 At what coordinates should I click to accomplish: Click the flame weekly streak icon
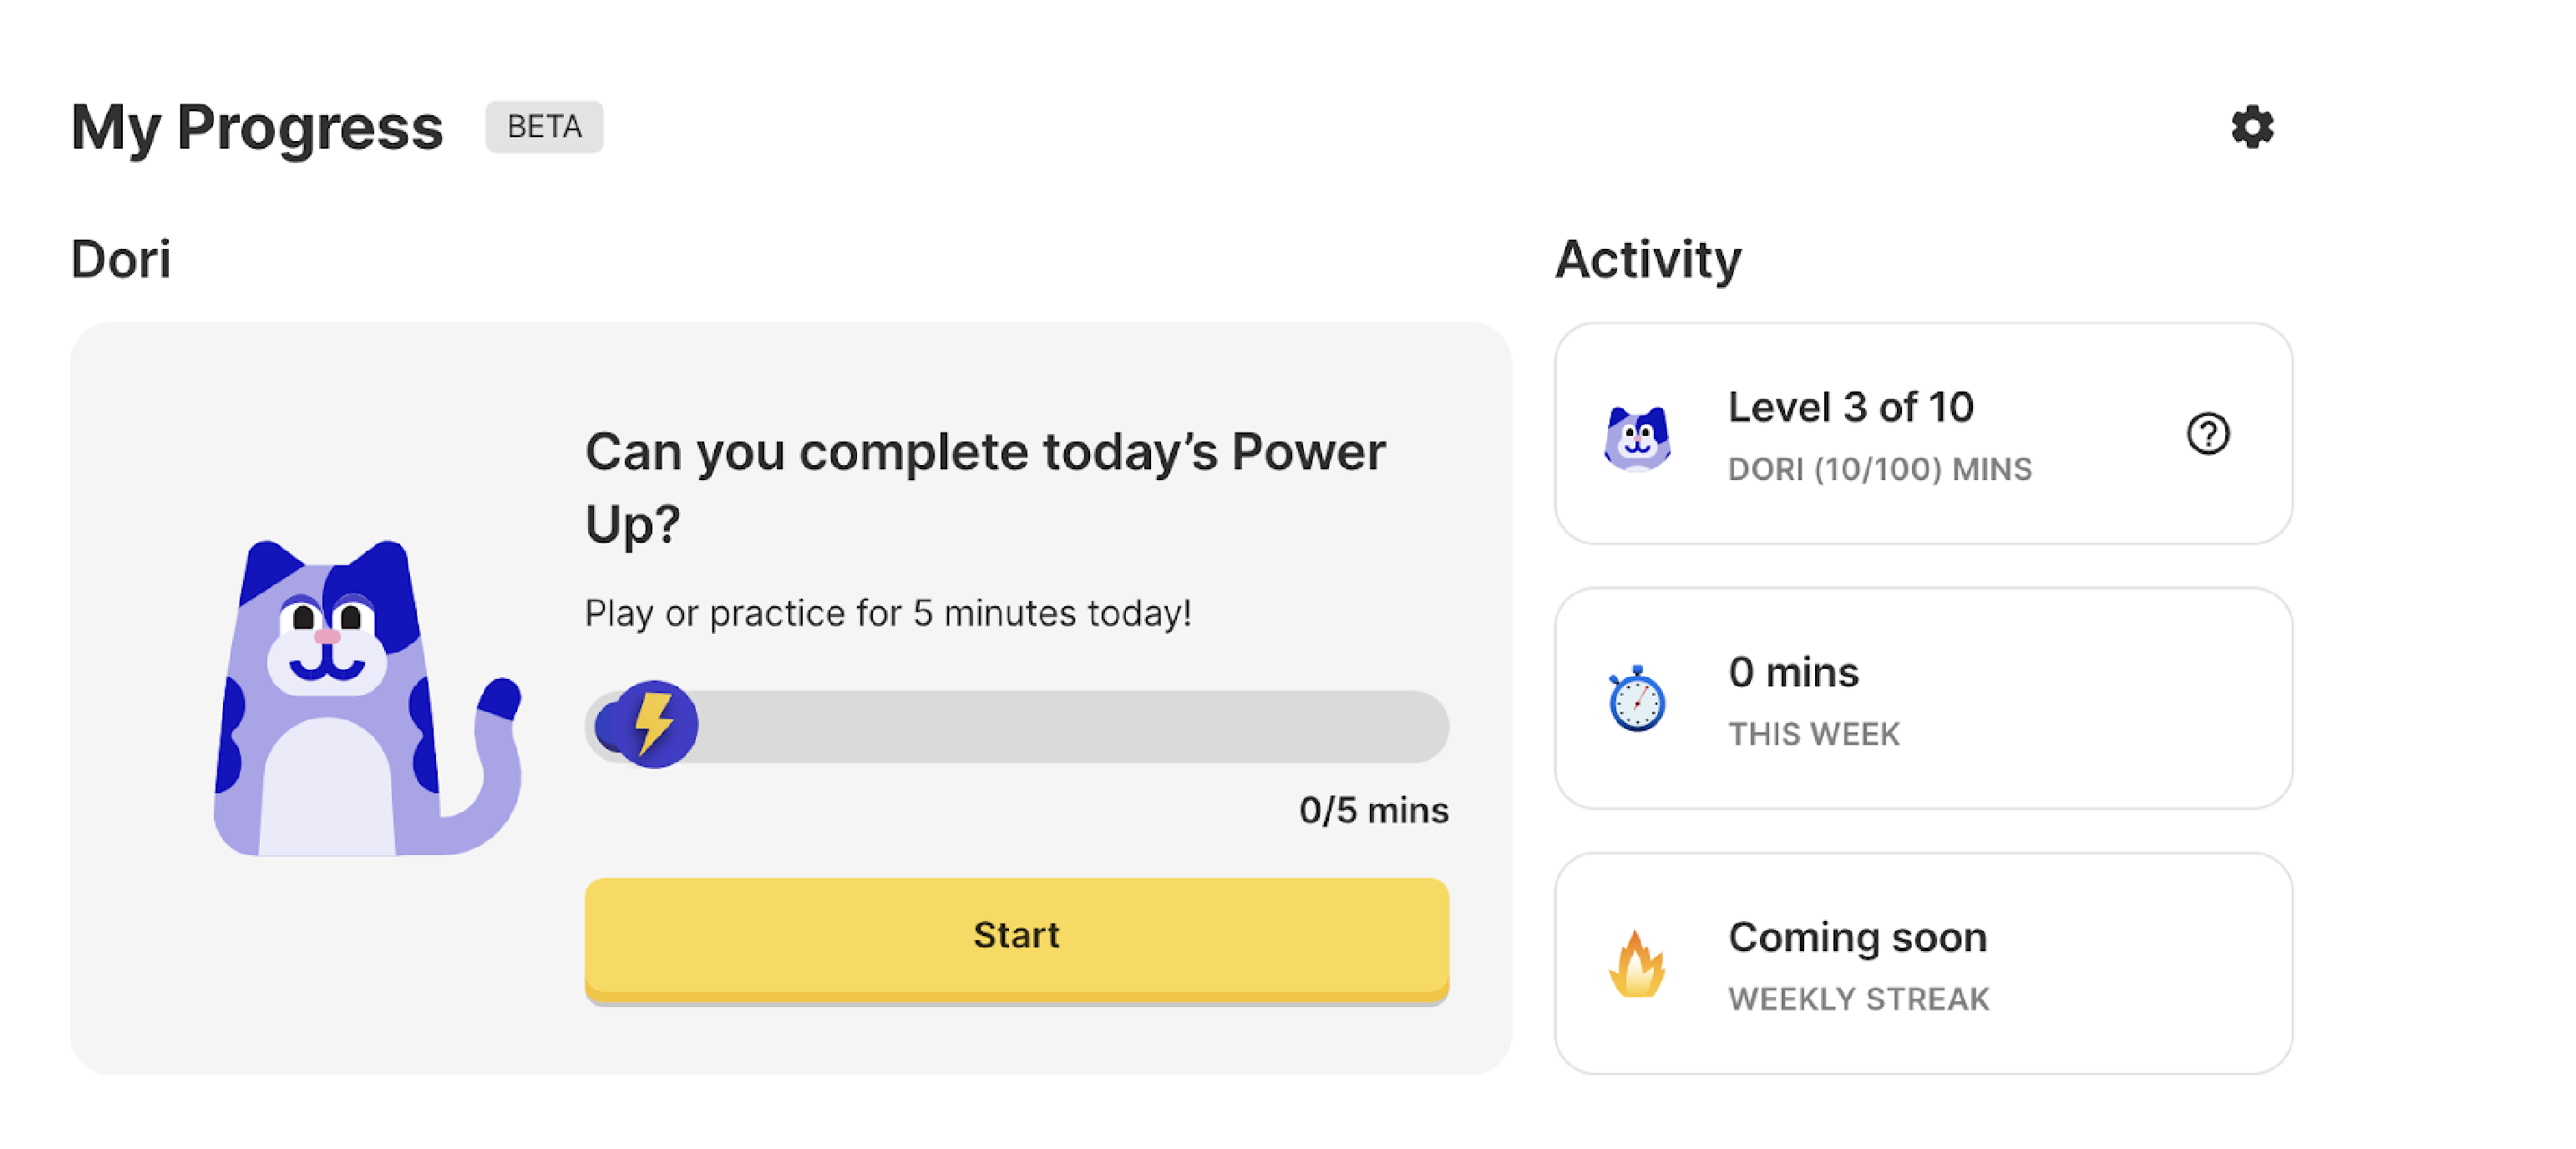point(1636,964)
